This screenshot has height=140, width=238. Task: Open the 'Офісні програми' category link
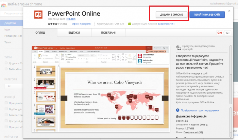pyautogui.click(x=81, y=24)
